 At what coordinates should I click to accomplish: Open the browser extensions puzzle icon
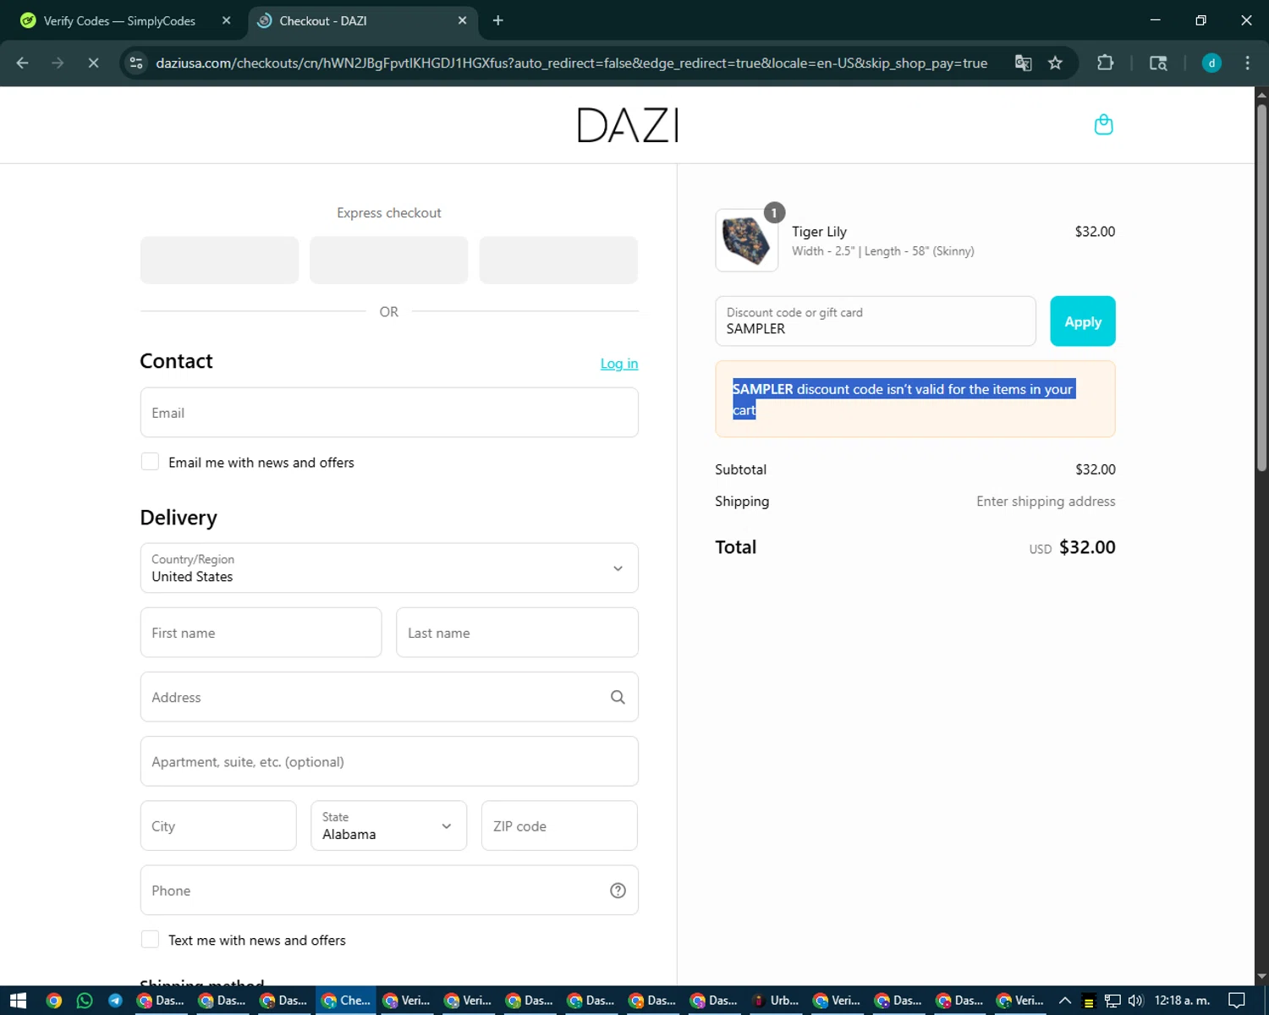[x=1105, y=63]
